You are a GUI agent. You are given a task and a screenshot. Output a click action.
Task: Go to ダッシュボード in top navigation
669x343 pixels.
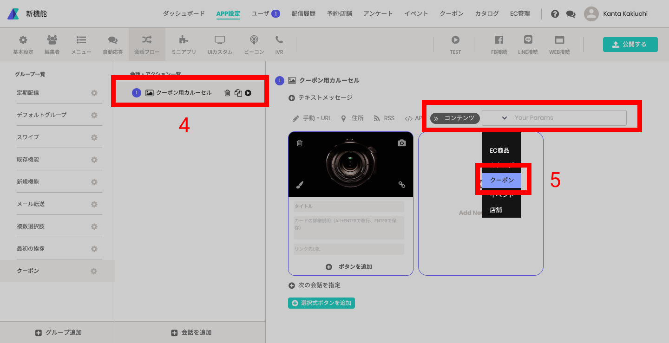click(x=184, y=13)
